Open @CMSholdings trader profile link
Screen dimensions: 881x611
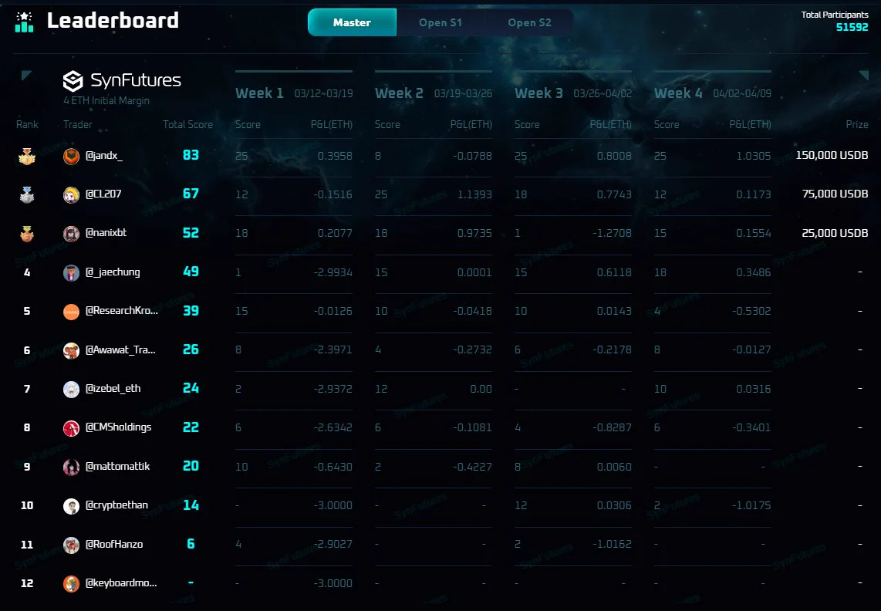[119, 427]
